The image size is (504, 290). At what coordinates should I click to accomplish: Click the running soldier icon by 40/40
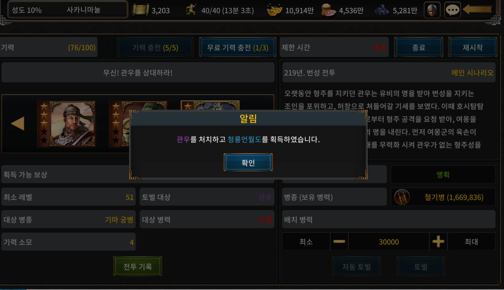point(192,10)
